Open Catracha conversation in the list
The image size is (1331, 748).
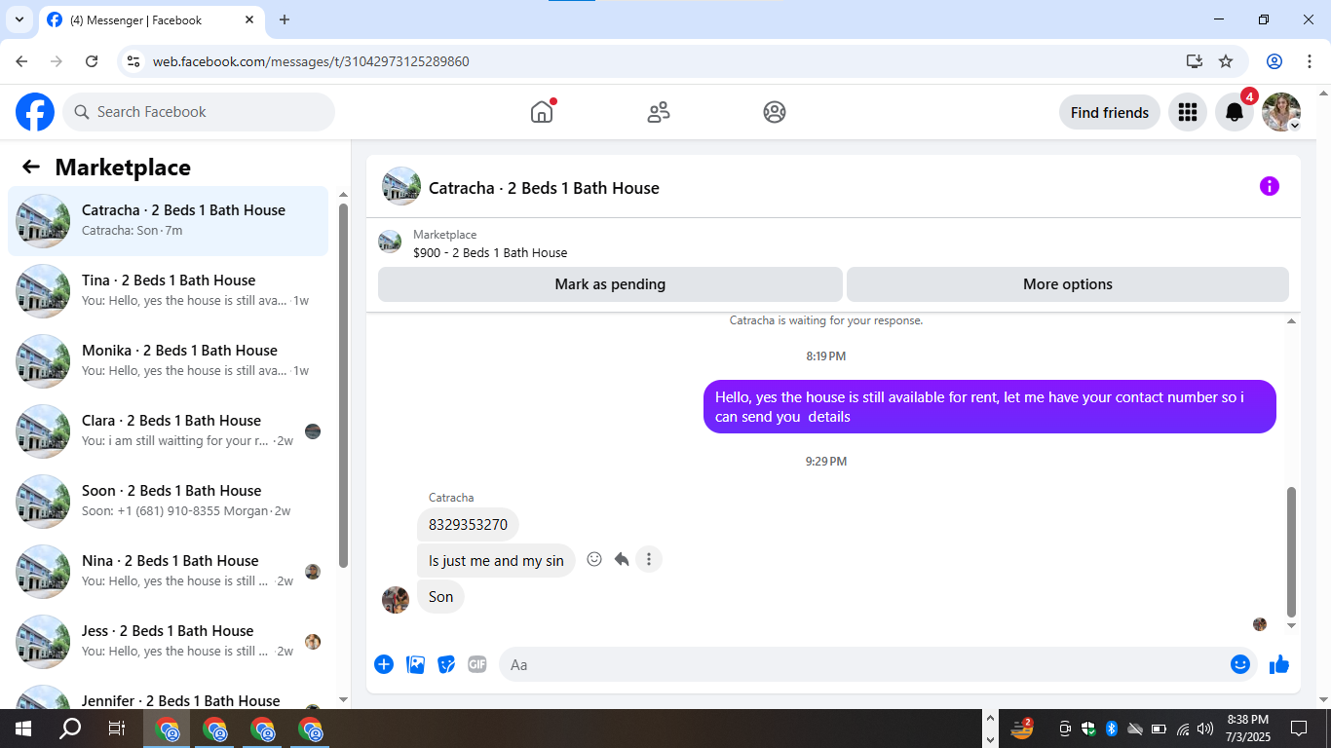point(168,221)
